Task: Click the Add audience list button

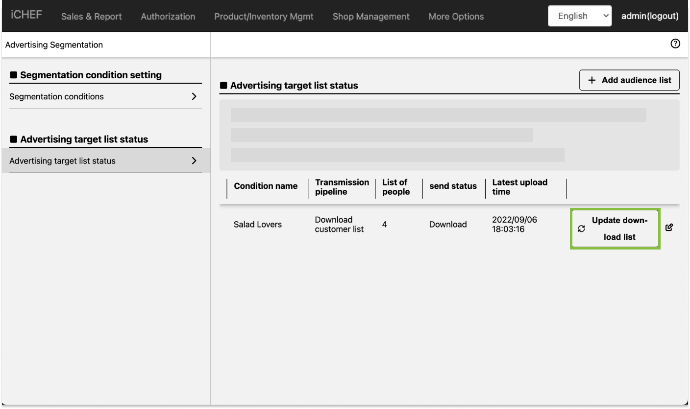Action: pyautogui.click(x=629, y=80)
